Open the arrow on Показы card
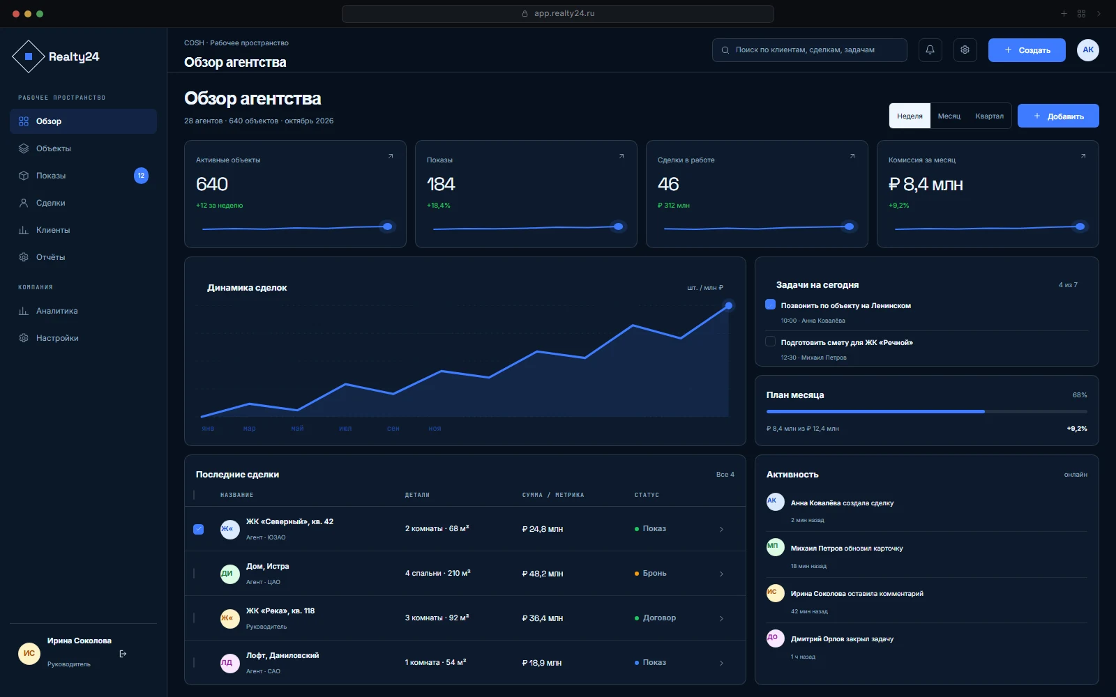This screenshot has width=1116, height=697. tap(621, 156)
